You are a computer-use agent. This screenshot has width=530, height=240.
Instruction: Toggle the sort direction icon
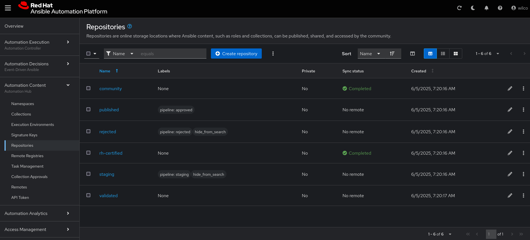coord(392,54)
